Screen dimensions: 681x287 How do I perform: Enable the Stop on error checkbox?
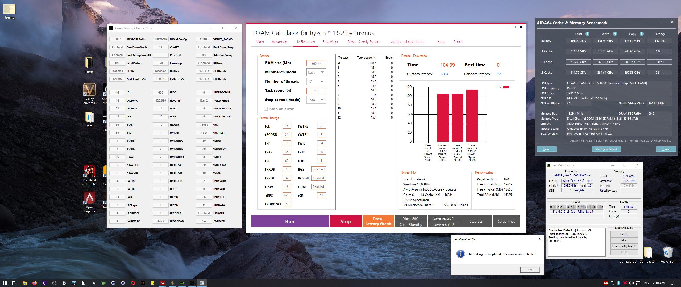(x=266, y=109)
